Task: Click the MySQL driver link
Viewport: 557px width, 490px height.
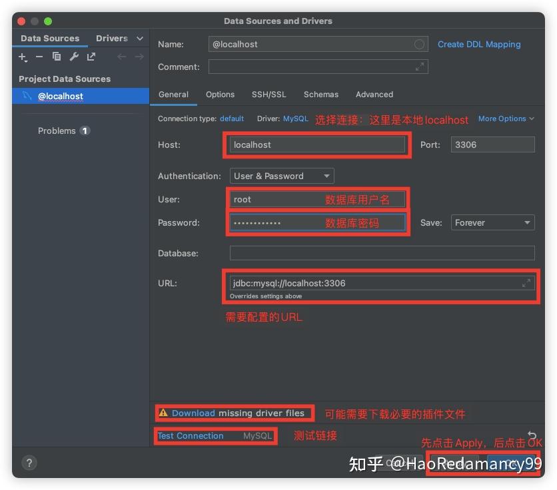Action: (296, 119)
